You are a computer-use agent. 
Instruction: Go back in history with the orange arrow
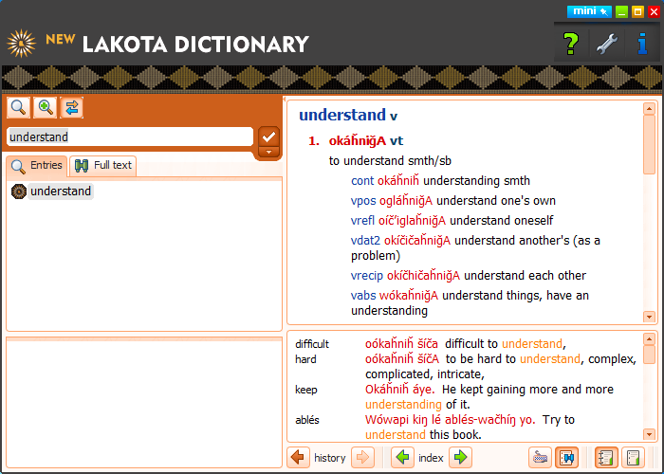[298, 458]
